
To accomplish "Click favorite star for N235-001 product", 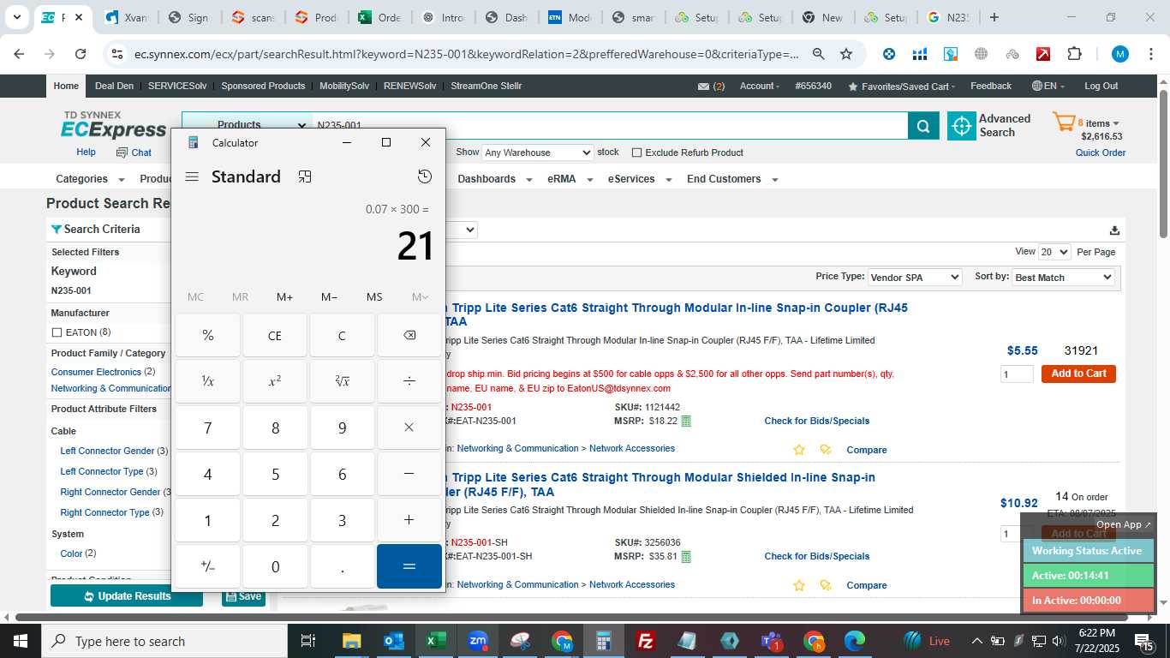I will [799, 450].
